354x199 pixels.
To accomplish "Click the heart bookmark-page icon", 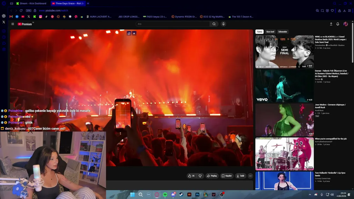I will 332,11.
